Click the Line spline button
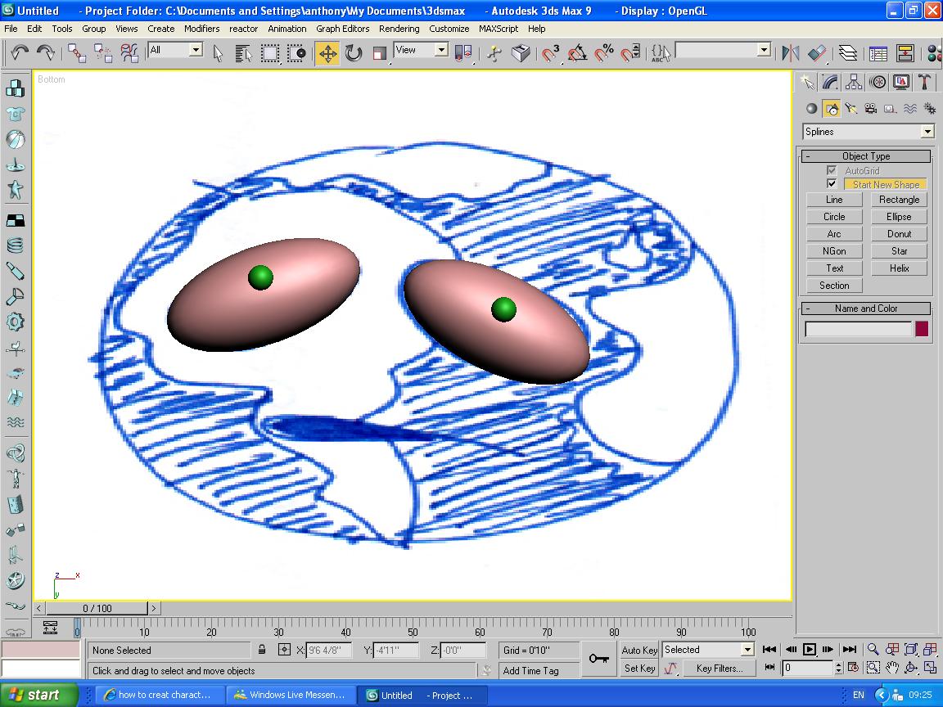 (834, 200)
